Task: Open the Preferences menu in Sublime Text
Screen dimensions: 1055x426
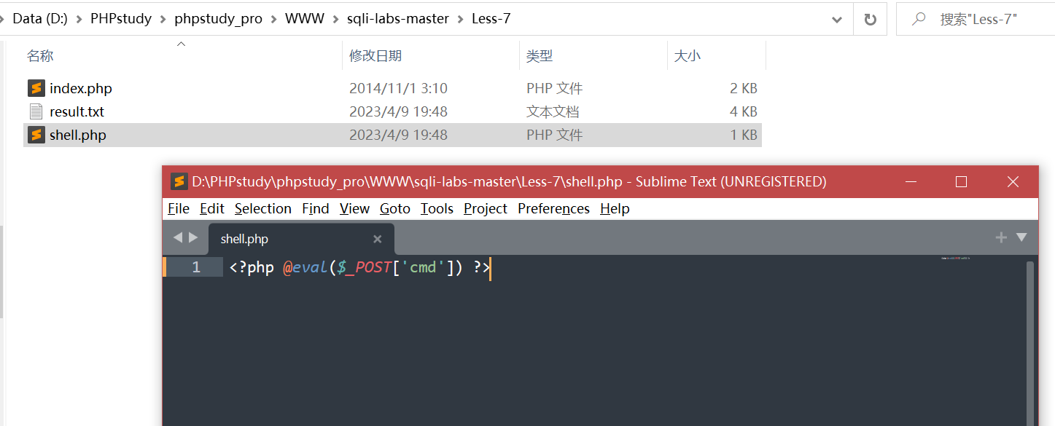Action: (x=553, y=208)
